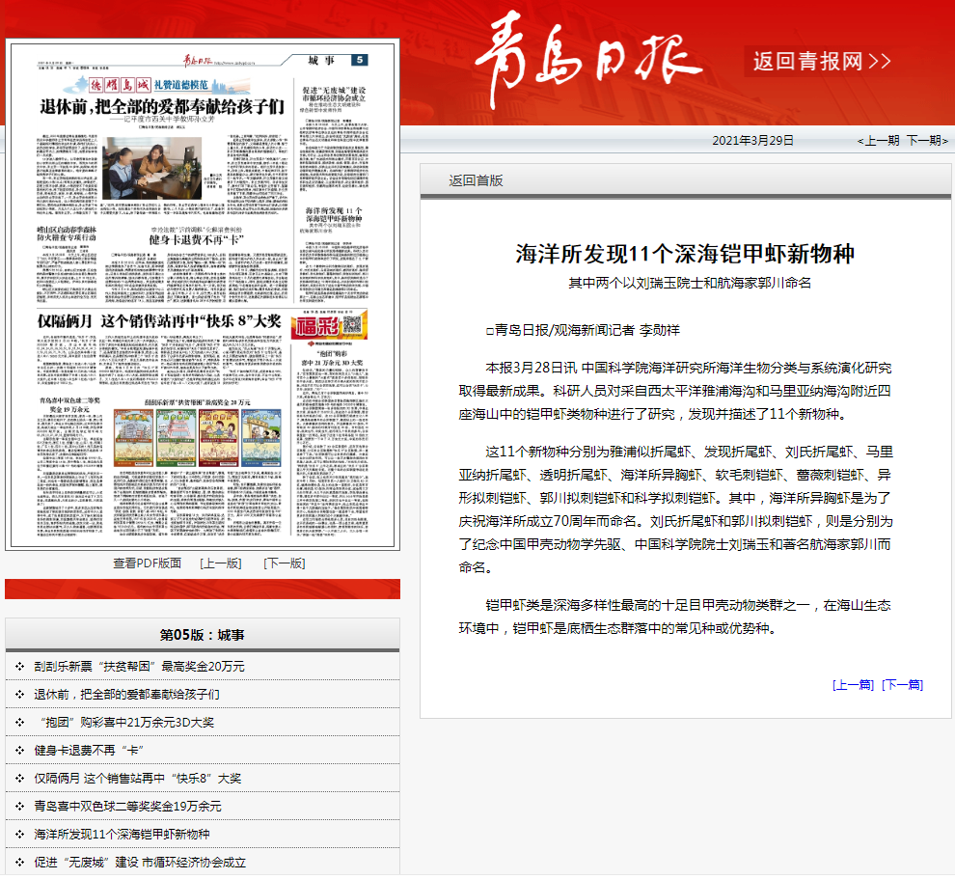Open article "抱团"购彩喜中21万余元3D大奖

tap(126, 723)
